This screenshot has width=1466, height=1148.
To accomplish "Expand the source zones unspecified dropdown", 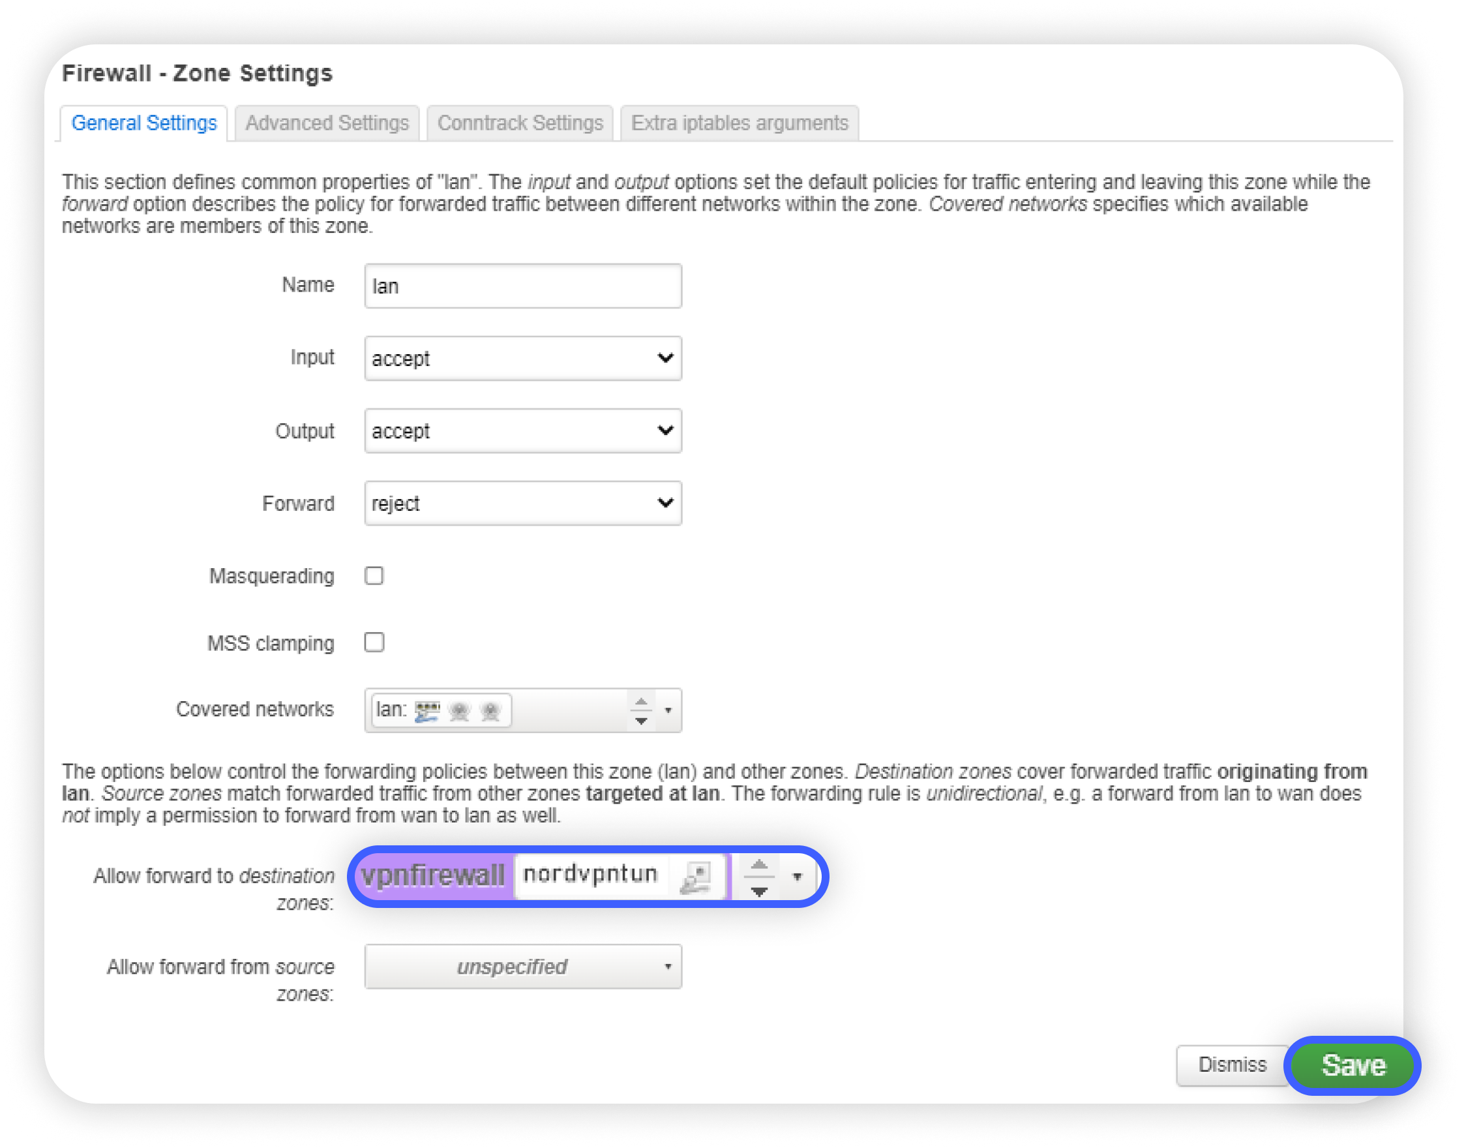I will (x=523, y=966).
